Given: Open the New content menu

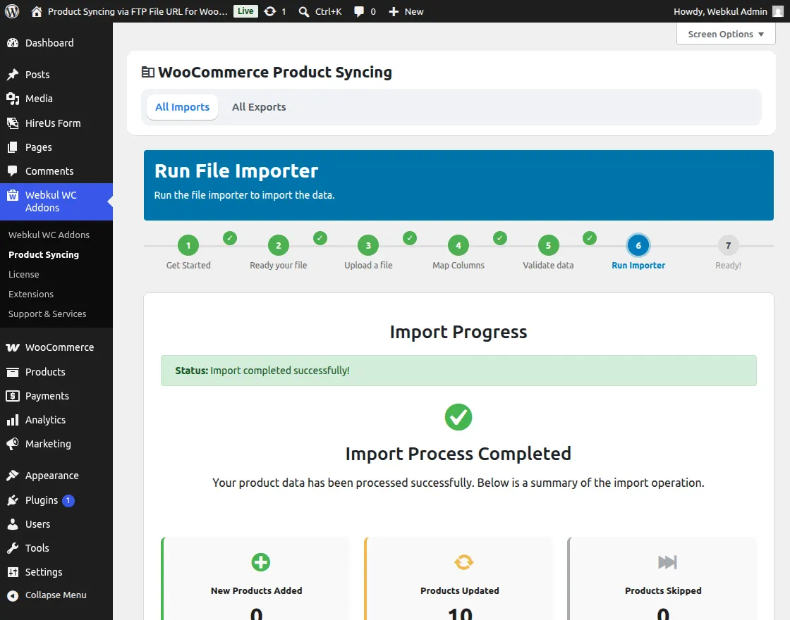Looking at the screenshot, I should [x=406, y=11].
